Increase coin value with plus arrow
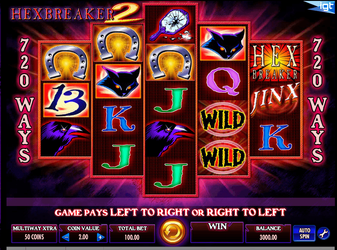Image resolution: width=337 pixels, height=250 pixels. coord(100,237)
